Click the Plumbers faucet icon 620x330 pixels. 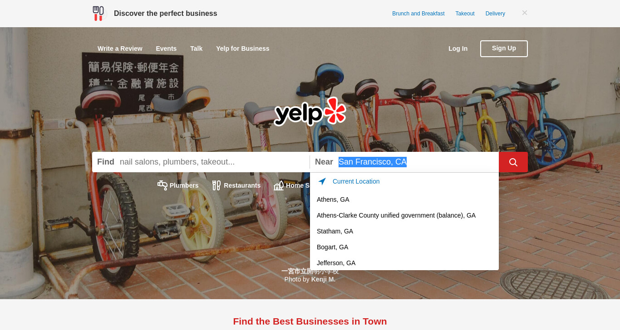coord(162,185)
